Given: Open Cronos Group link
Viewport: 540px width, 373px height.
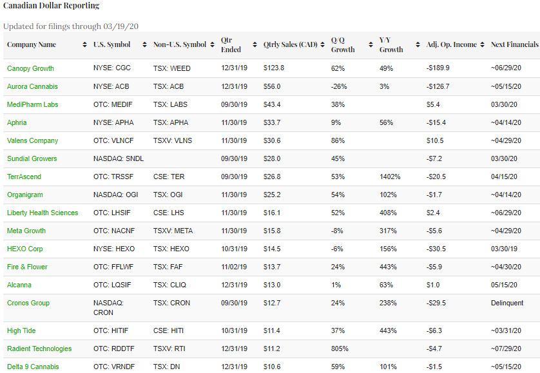Looking at the screenshot, I should [28, 303].
